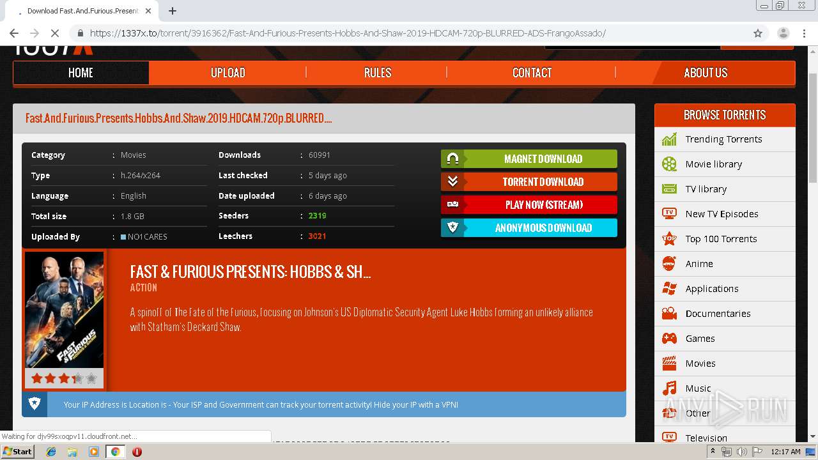Click the ACTION genre label
818x460 pixels.
pyautogui.click(x=144, y=287)
